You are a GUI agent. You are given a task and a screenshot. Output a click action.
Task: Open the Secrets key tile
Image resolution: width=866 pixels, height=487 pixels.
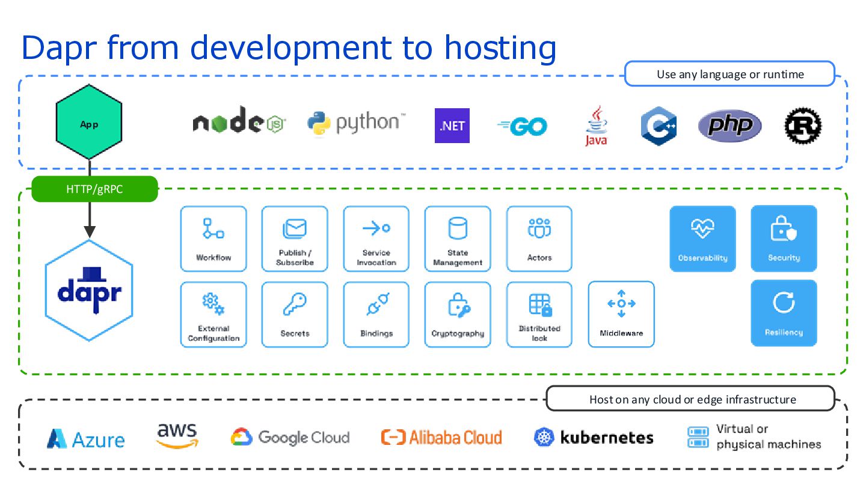click(295, 314)
